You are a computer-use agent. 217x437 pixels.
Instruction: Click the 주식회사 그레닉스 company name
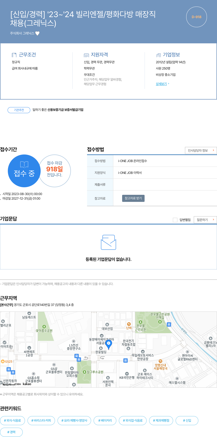[x=22, y=33]
